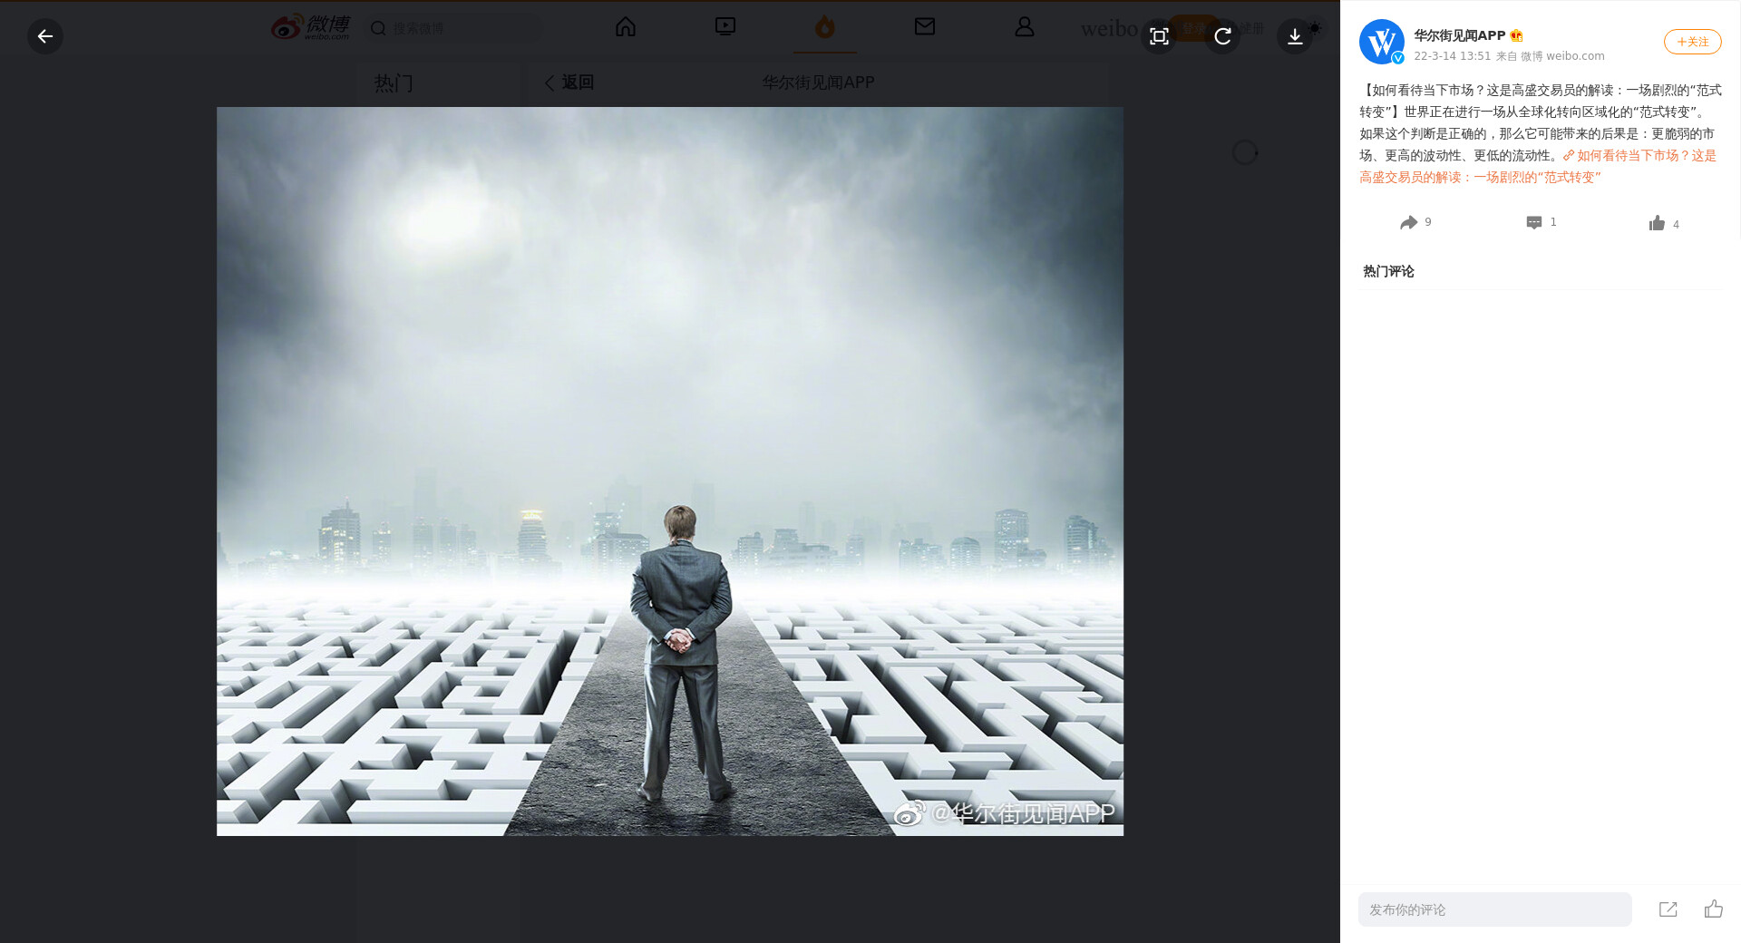Click the forward icon beside comment box

click(1668, 909)
